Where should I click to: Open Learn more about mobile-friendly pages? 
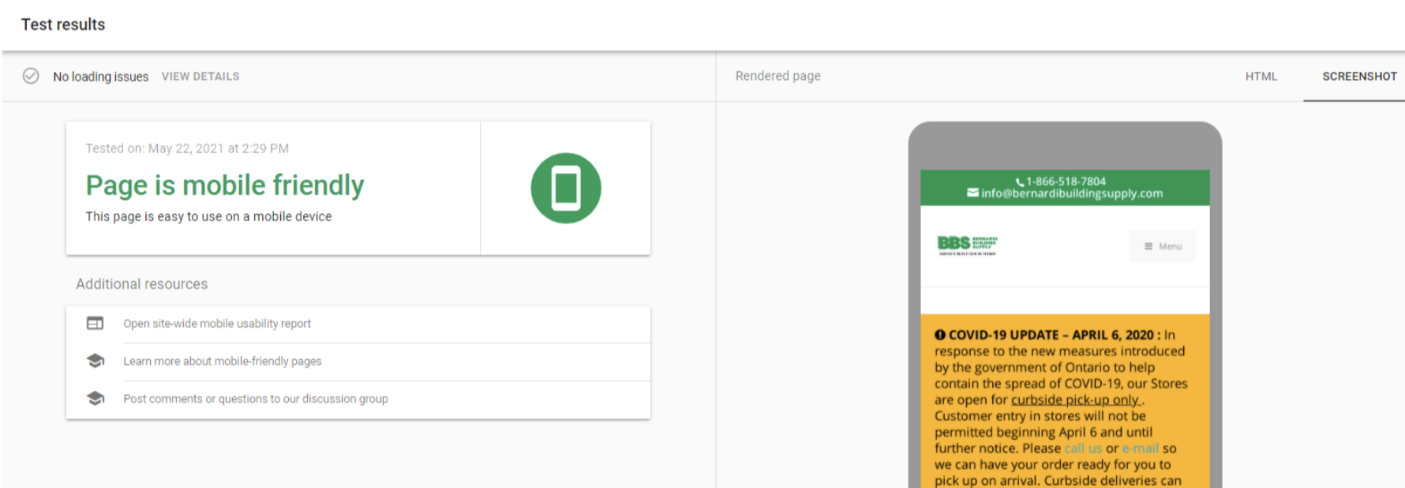point(222,362)
